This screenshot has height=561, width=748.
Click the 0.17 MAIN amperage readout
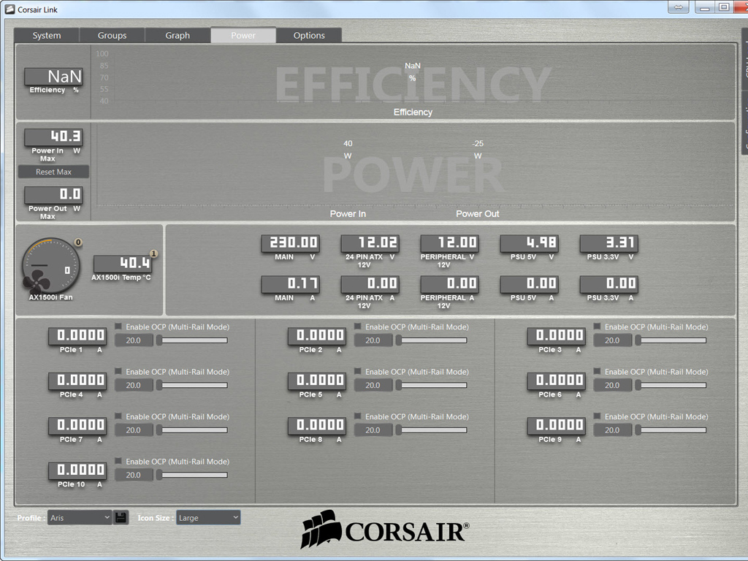[x=291, y=284]
